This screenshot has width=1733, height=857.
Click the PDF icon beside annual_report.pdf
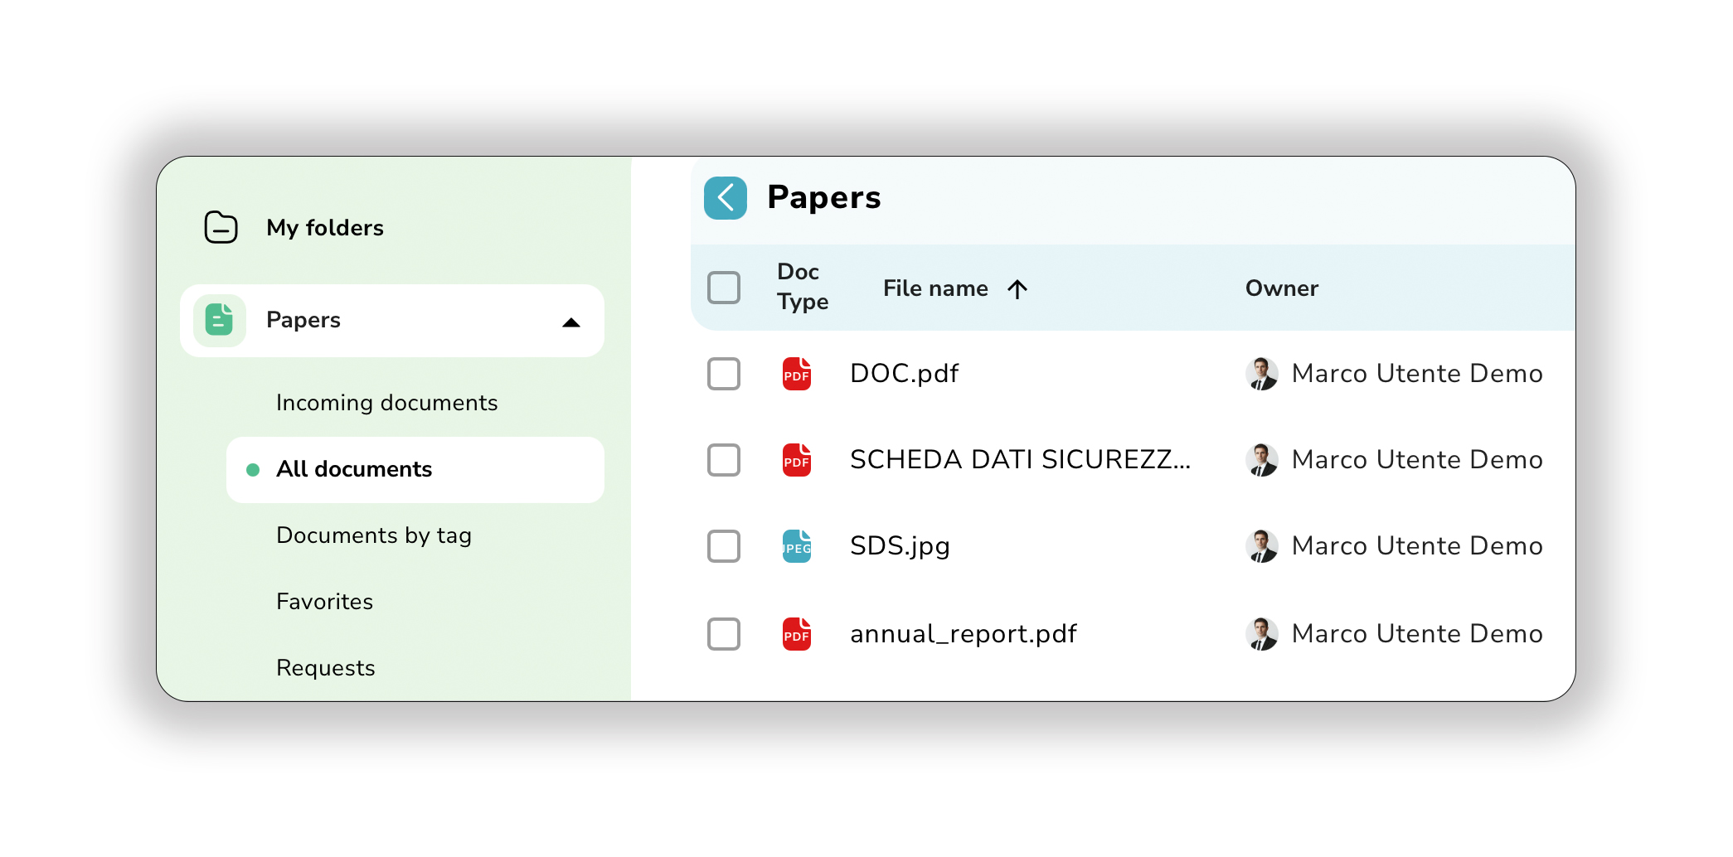coord(795,634)
